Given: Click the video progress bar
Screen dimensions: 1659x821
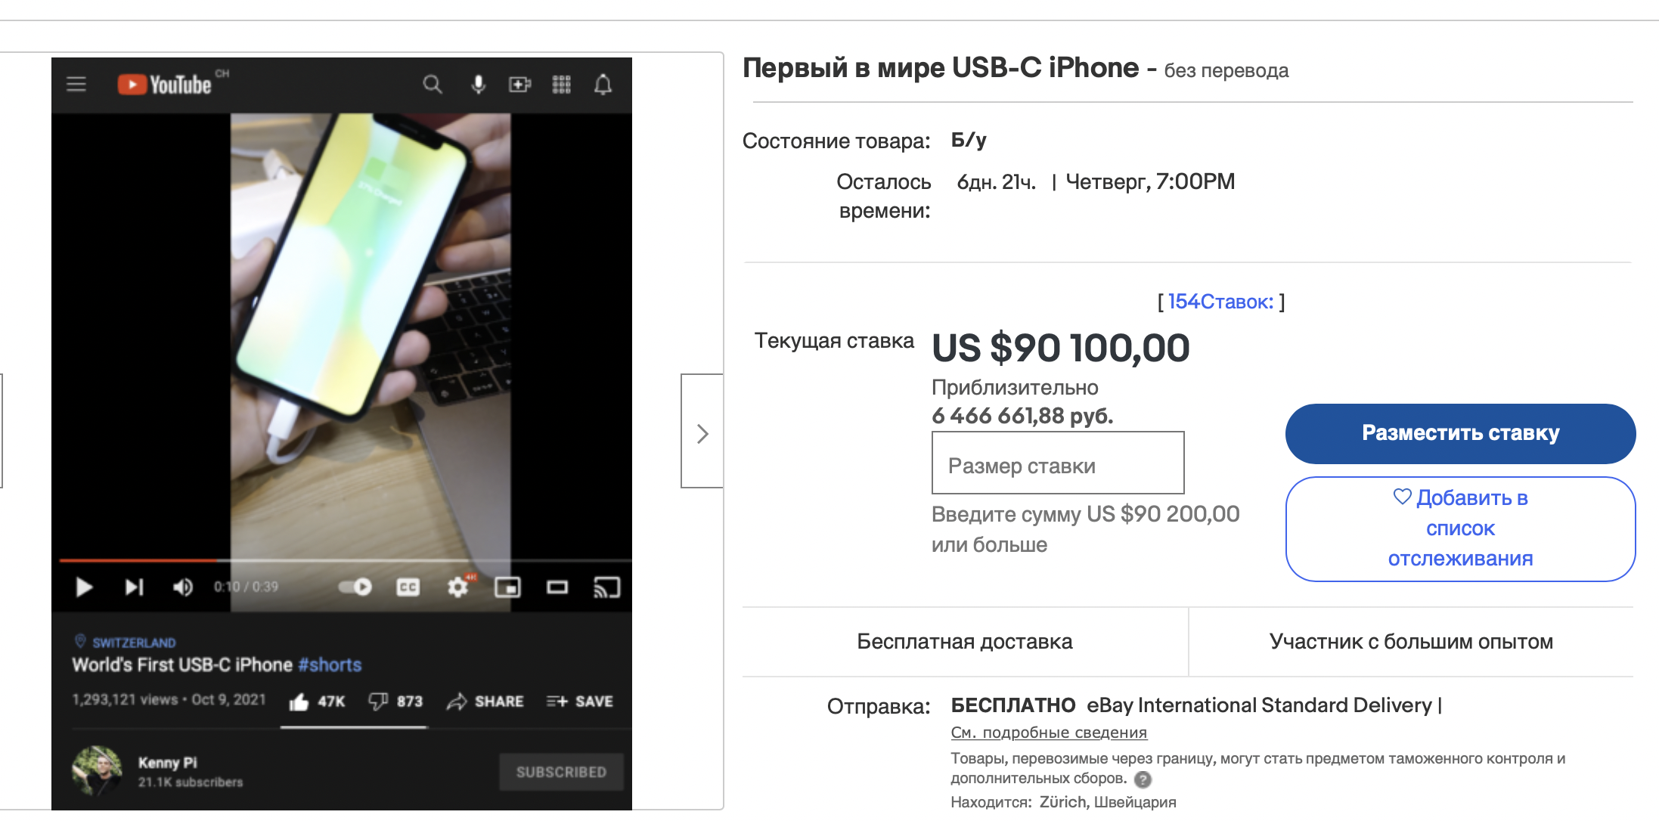Looking at the screenshot, I should (346, 560).
